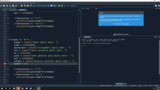Focus the Help Object input field

click(126, 8)
